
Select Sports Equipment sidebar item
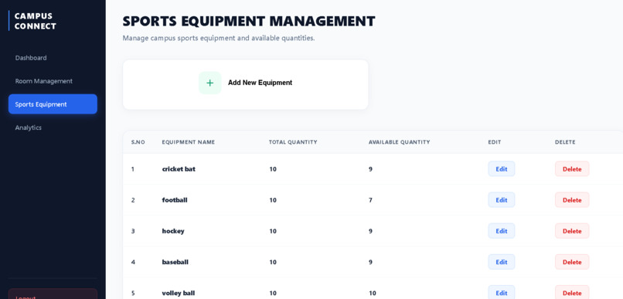point(53,104)
